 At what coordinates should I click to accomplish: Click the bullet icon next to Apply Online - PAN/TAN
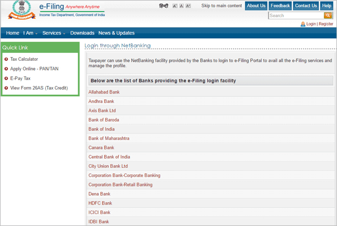tap(6, 69)
